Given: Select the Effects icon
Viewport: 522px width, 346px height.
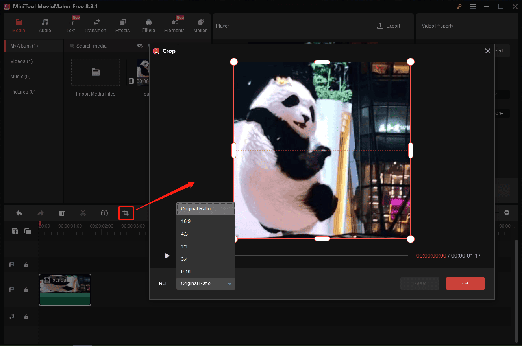Looking at the screenshot, I should (x=122, y=25).
